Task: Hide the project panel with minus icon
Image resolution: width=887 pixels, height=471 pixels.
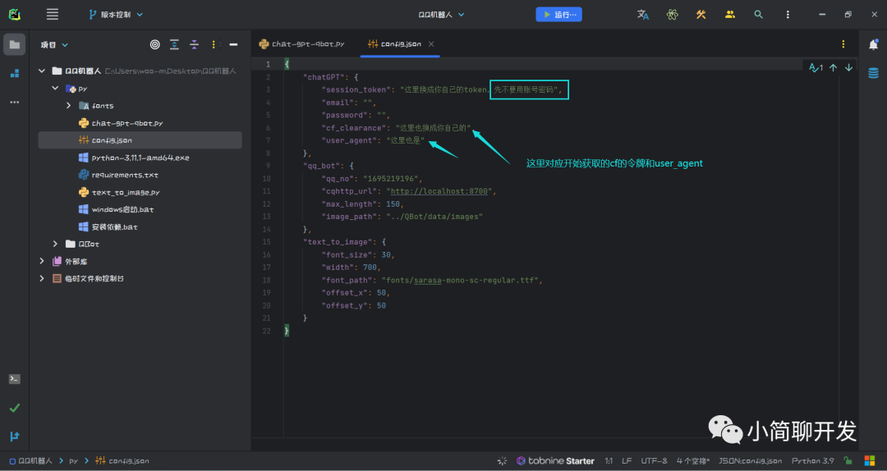Action: coord(233,44)
